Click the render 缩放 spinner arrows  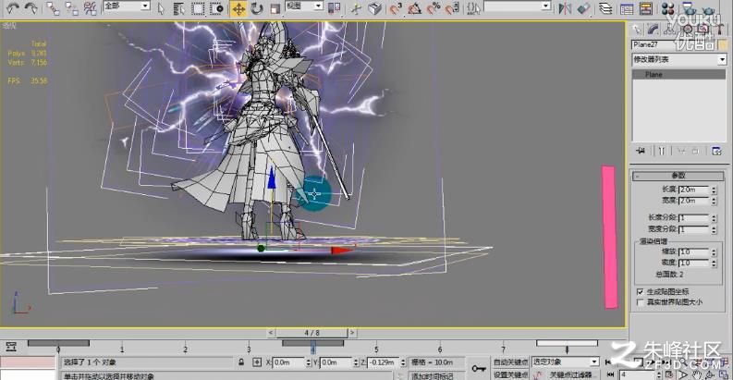(714, 251)
